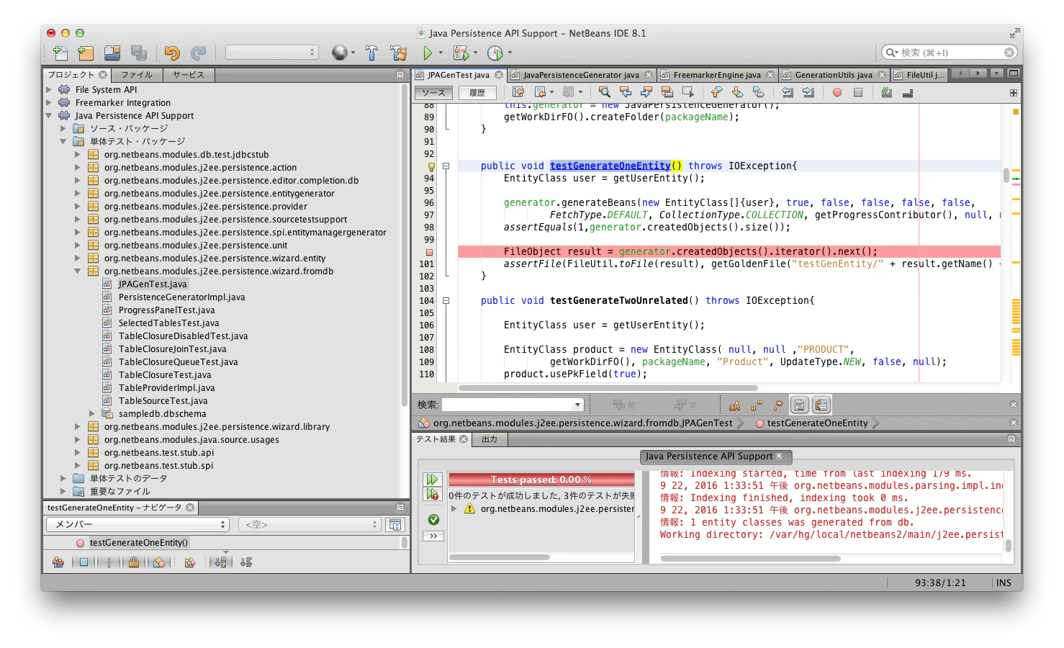Screen dimensions: 1064x648
Task: Click the Debug Project icon
Action: (x=461, y=53)
